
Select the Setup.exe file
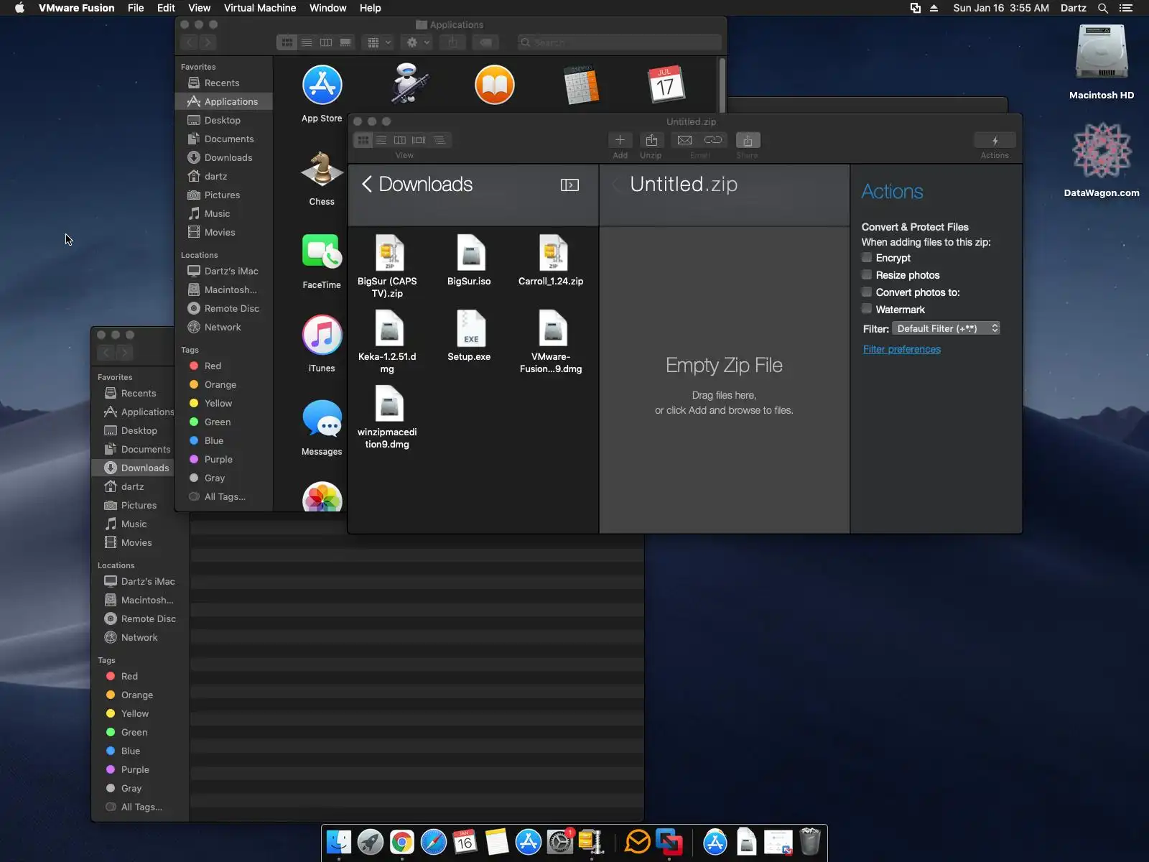(x=470, y=336)
